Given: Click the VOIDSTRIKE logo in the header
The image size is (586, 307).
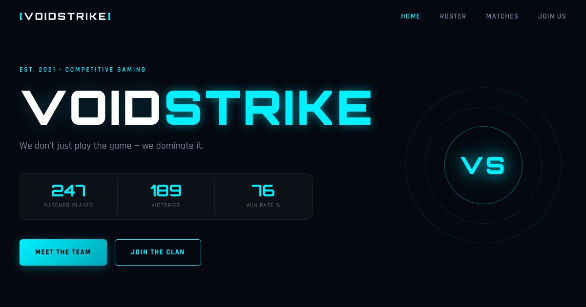Looking at the screenshot, I should (65, 16).
